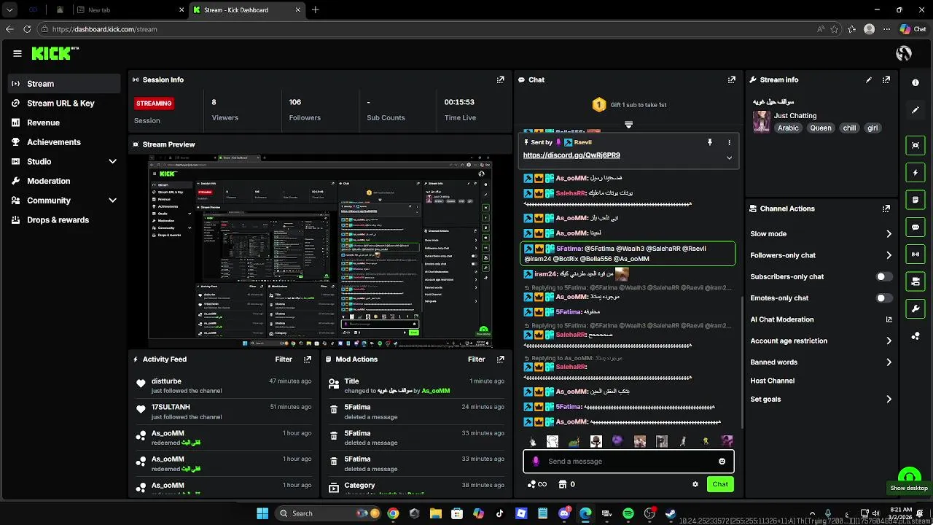
Task: Pop out the Stream Info panel
Action: pyautogui.click(x=886, y=79)
